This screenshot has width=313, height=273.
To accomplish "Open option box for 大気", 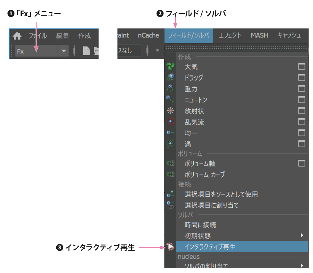I will 301,66.
